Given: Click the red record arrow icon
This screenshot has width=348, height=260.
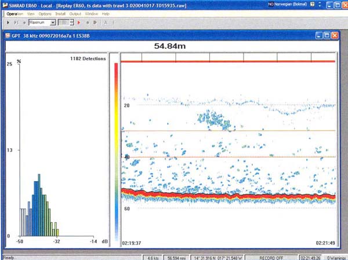Looking at the screenshot, I should pyautogui.click(x=78, y=22).
